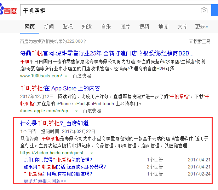Open 千帆掌柜 App Store result title

pos(60,88)
